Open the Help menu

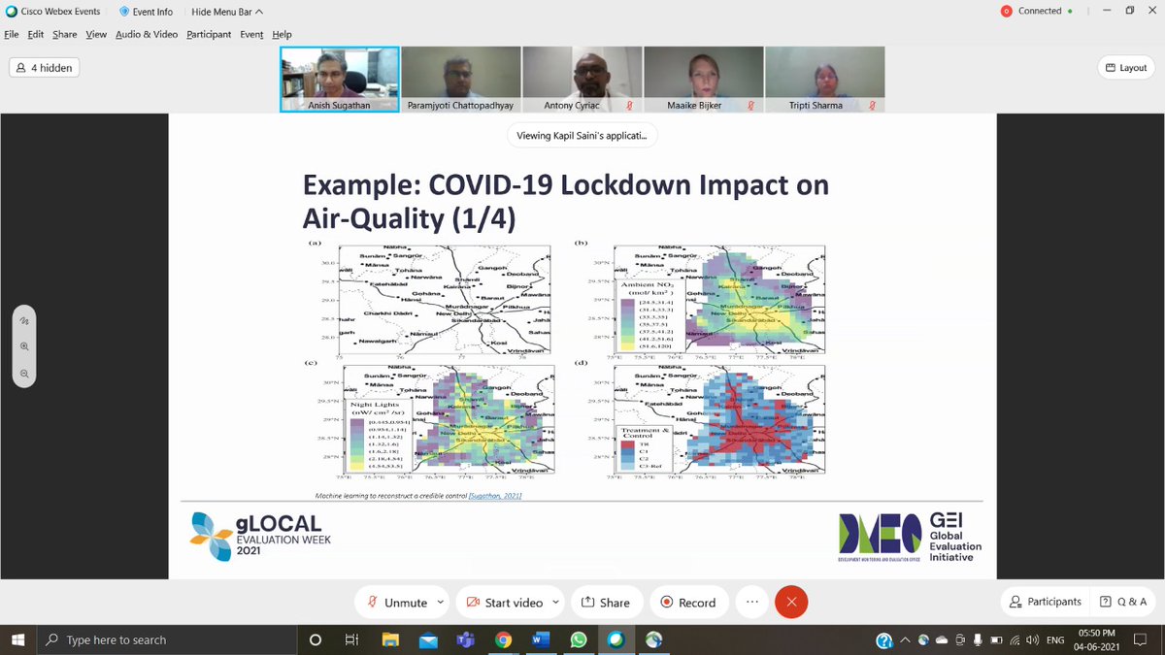(x=282, y=34)
